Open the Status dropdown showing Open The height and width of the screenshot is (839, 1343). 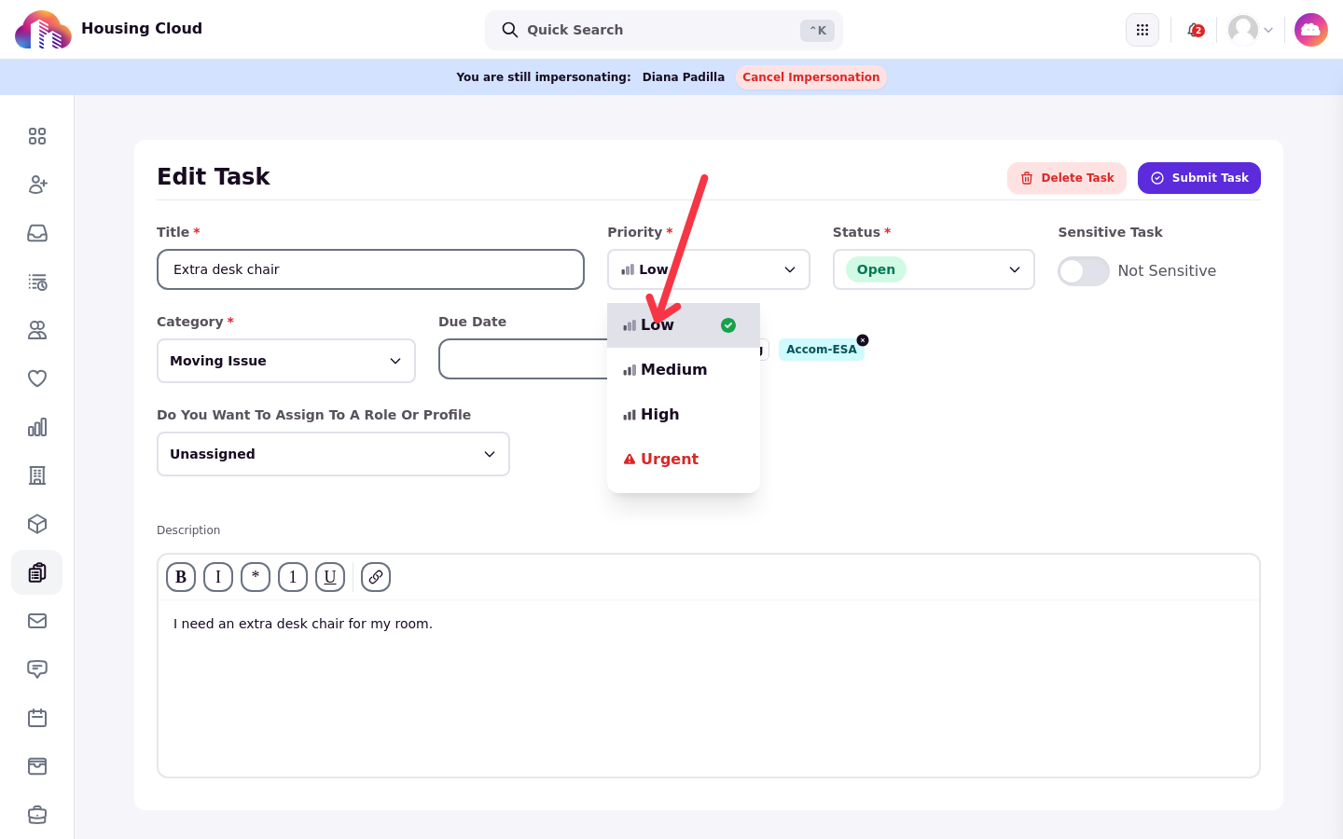coord(934,269)
